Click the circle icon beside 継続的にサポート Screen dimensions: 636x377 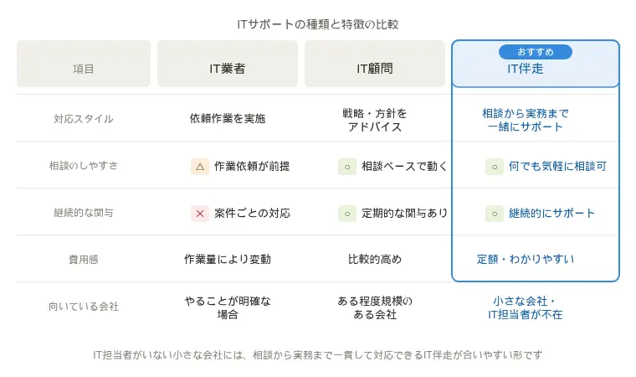click(x=495, y=213)
